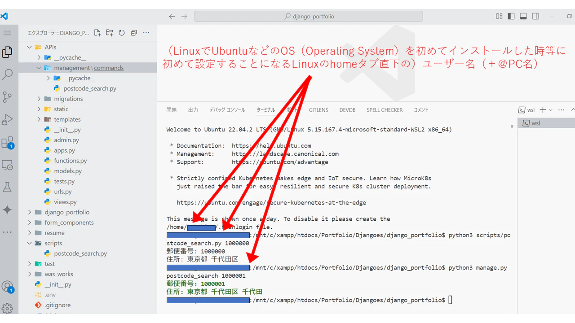Image resolution: width=575 pixels, height=323 pixels.
Task: Switch to the 問題 panel tab
Action: tap(172, 110)
